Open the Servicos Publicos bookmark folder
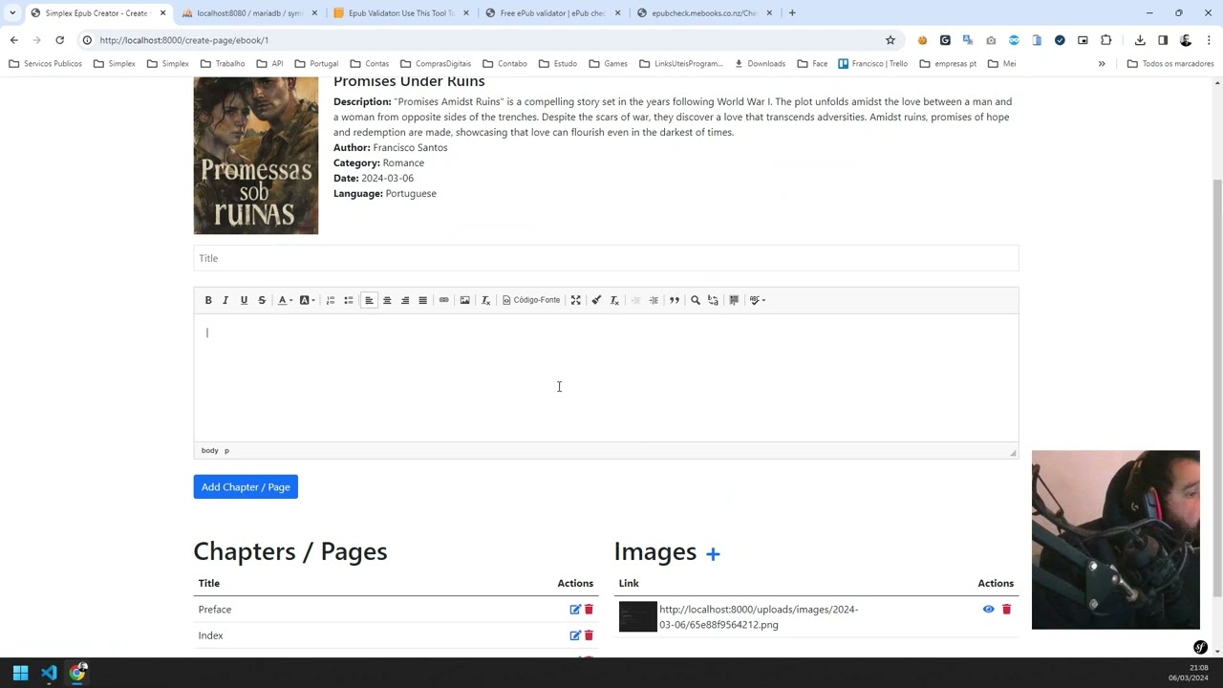This screenshot has height=688, width=1223. point(45,64)
